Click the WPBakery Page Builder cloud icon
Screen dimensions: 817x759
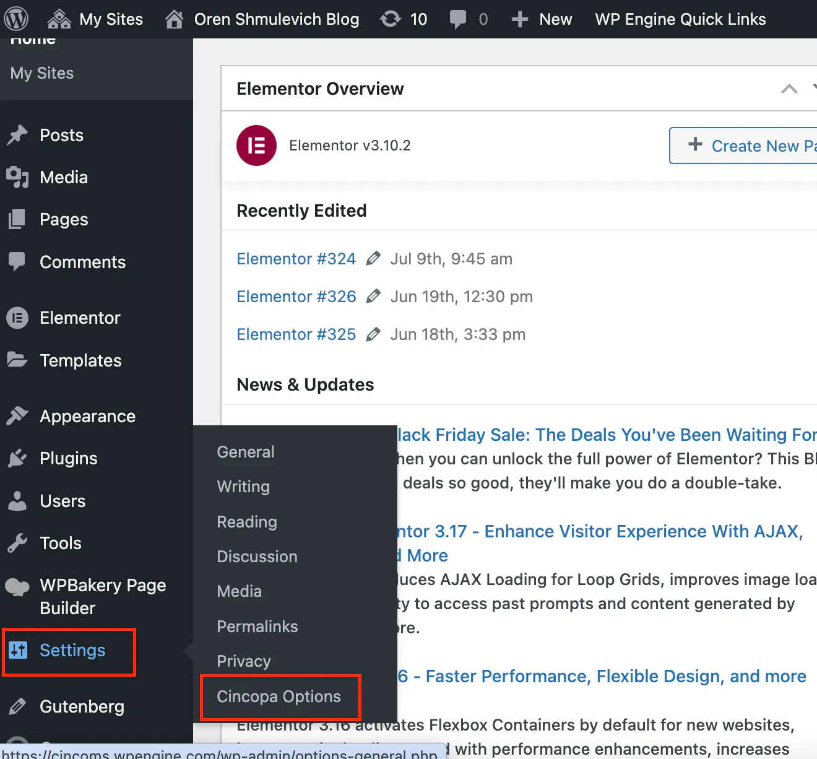(17, 587)
